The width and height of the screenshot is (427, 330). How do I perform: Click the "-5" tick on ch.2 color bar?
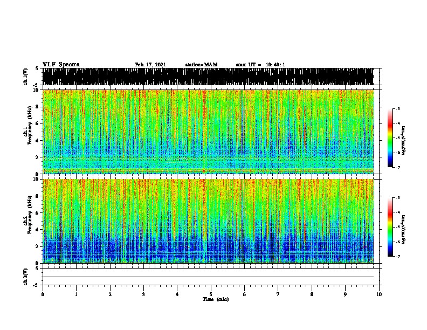[397, 227]
